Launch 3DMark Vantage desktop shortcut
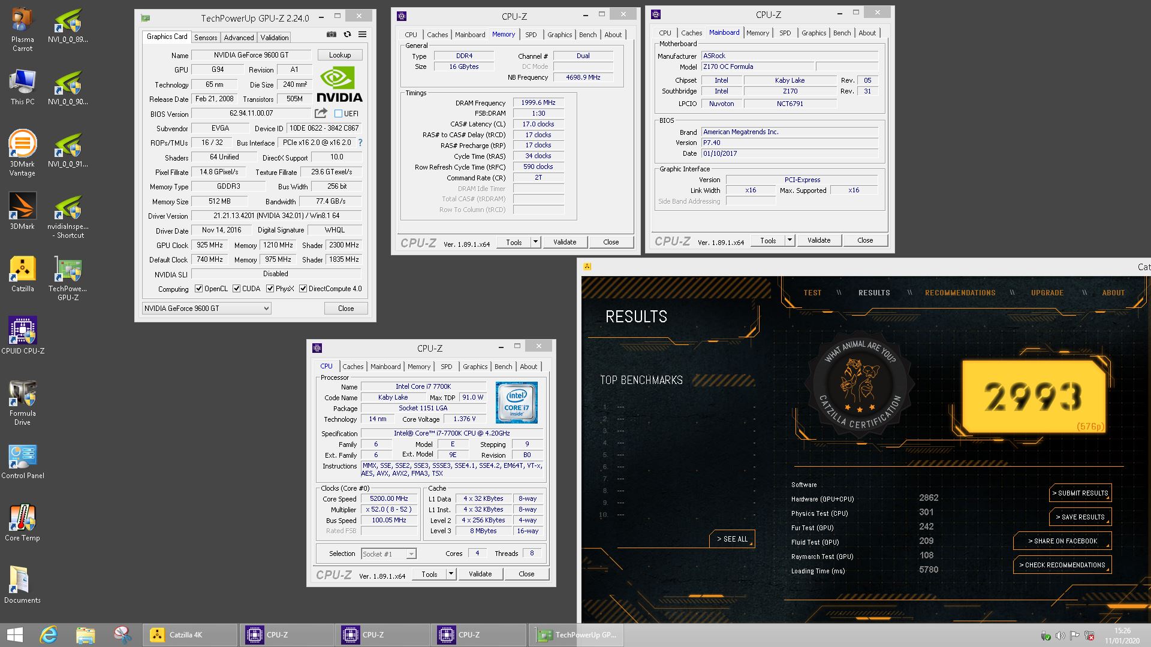Image resolution: width=1151 pixels, height=647 pixels. click(22, 153)
